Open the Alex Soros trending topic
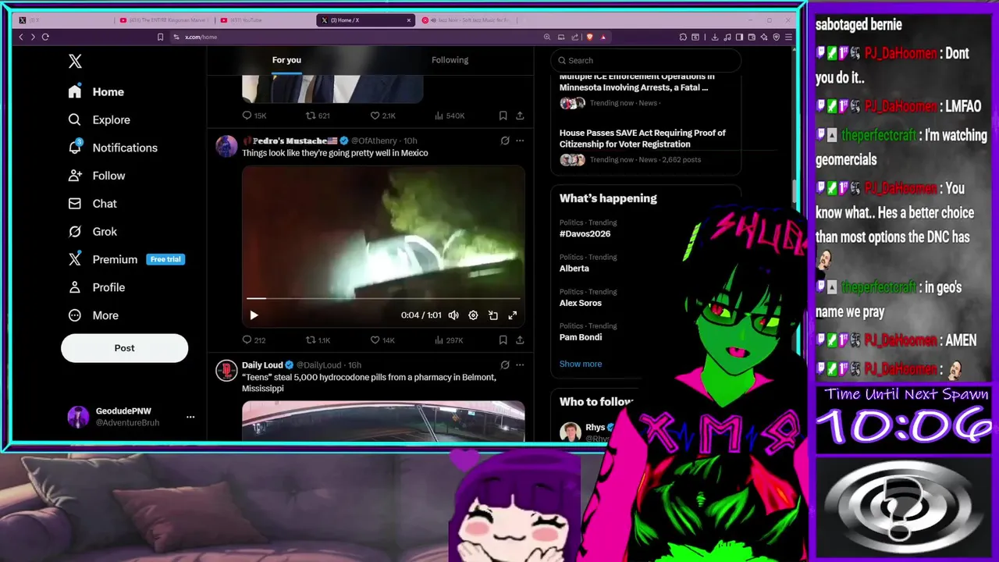This screenshot has width=999, height=562. coord(580,303)
